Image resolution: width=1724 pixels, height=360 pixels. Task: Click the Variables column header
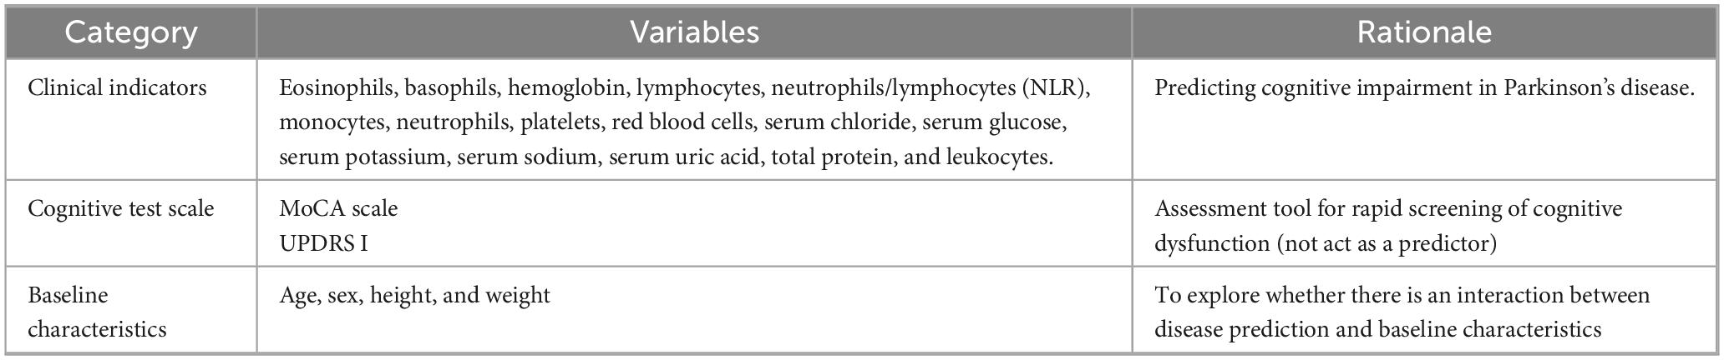point(694,32)
